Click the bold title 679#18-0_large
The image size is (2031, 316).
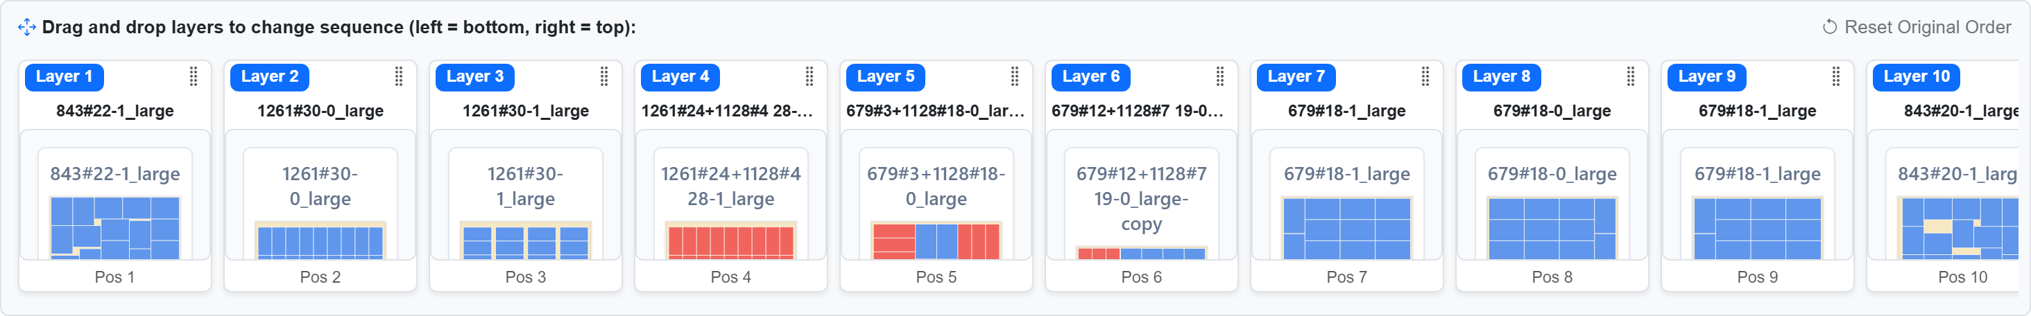coord(1552,111)
